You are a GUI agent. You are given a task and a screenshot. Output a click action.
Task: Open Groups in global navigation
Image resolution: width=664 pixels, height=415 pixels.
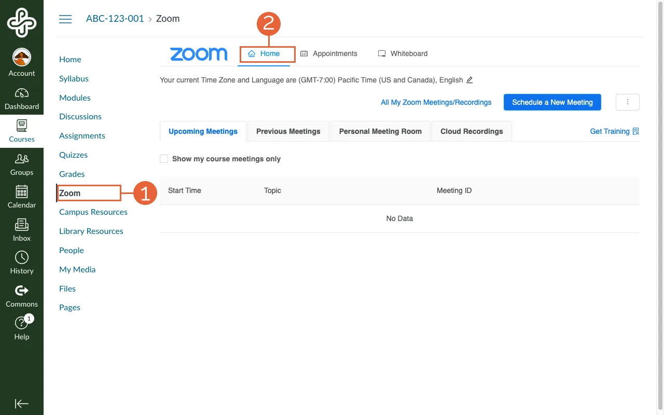tap(22, 164)
